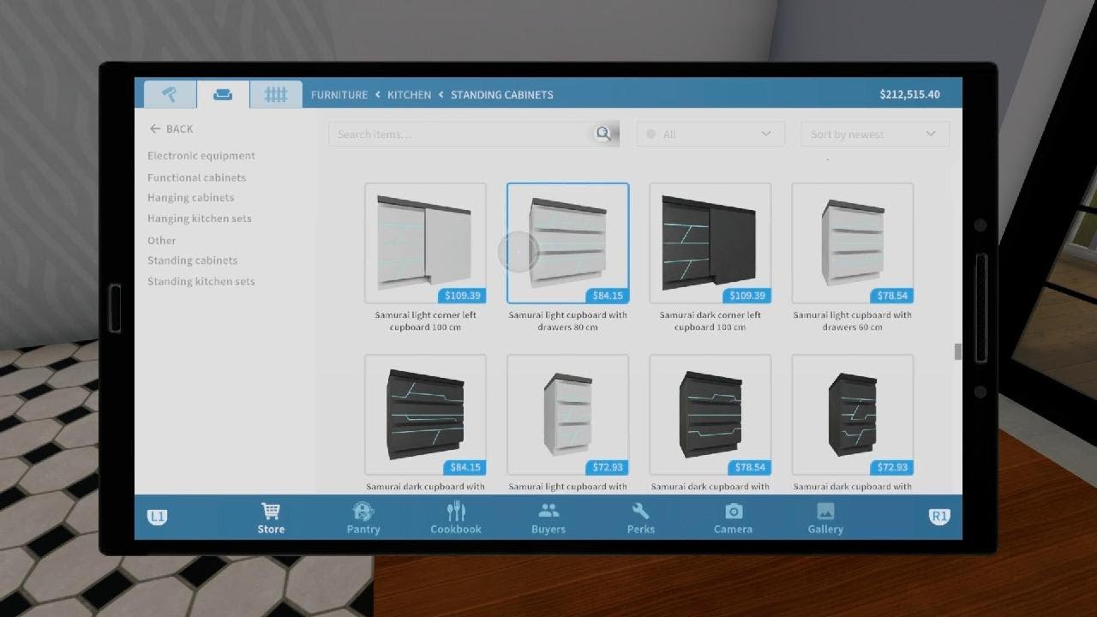
Task: Click the BACK arrow link
Action: (171, 129)
